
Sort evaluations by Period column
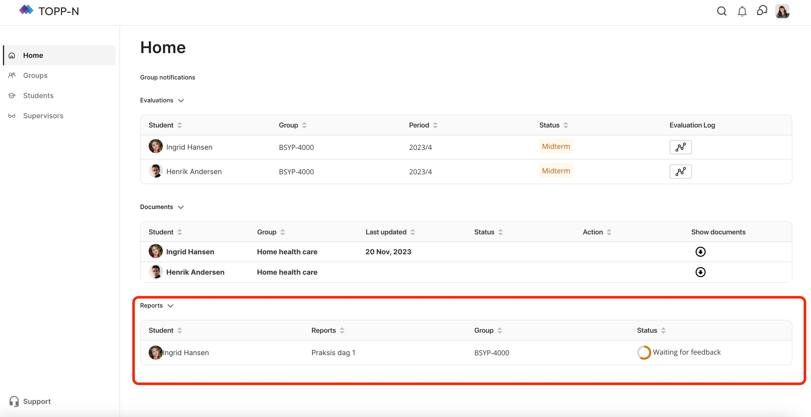[x=435, y=125]
